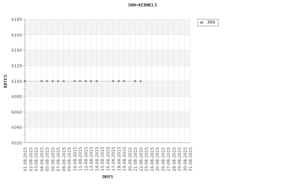Select the data marker at 10-08-2015

click(x=74, y=81)
